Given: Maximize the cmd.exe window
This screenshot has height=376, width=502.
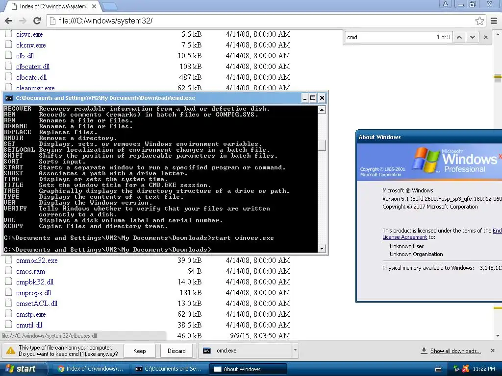Looking at the screenshot, I should [x=313, y=98].
